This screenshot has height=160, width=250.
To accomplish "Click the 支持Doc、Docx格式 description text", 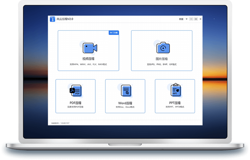I will (x=125, y=107).
